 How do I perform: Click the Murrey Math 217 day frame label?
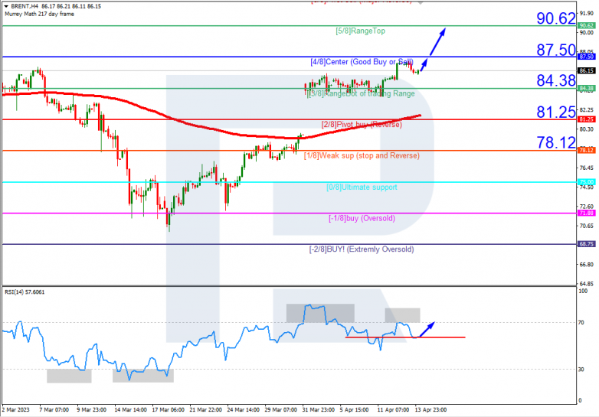click(x=39, y=14)
